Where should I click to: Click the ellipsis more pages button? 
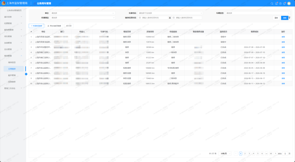[266, 154]
